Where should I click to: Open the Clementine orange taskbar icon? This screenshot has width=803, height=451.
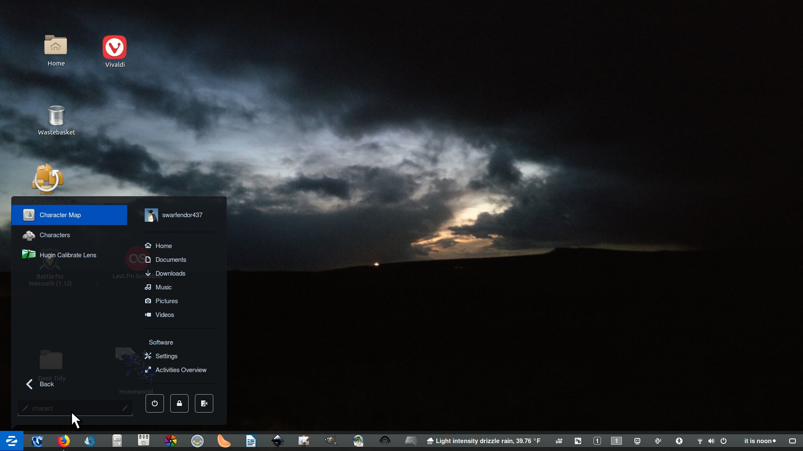pyautogui.click(x=224, y=441)
